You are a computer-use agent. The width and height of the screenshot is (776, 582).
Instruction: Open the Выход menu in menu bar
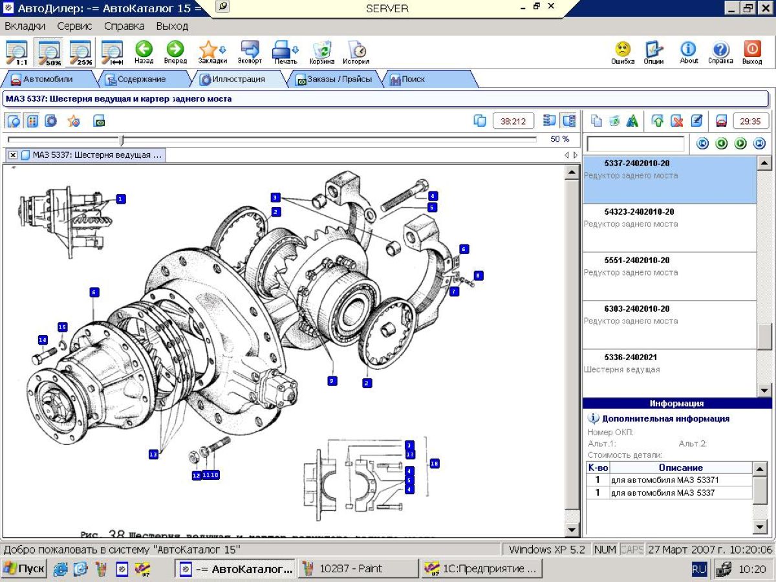coord(172,27)
